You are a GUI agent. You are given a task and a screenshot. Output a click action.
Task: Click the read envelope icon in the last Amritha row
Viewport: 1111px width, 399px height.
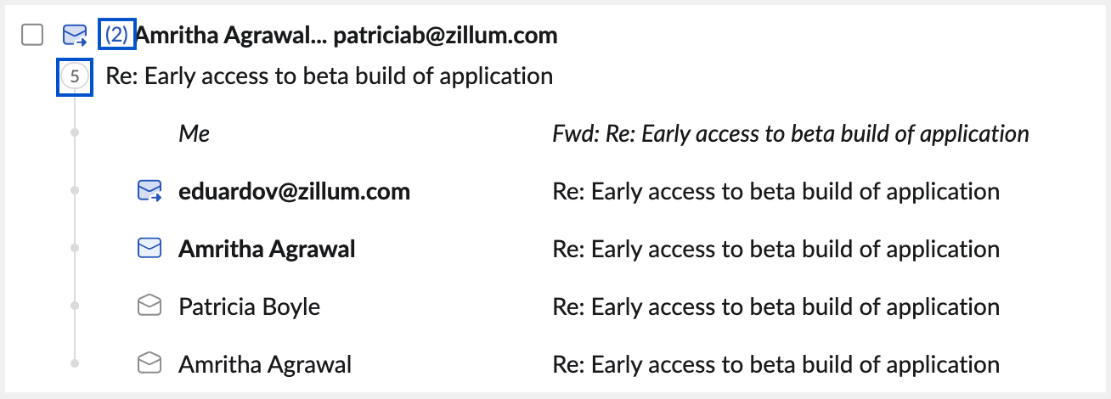(x=149, y=364)
